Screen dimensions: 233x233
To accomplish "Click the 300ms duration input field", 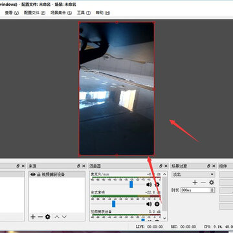I will tap(195, 190).
